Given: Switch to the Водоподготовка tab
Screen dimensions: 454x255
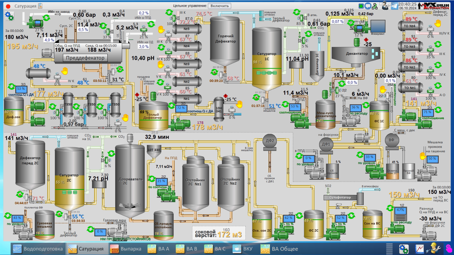Looking at the screenshot, I should pos(38,249).
